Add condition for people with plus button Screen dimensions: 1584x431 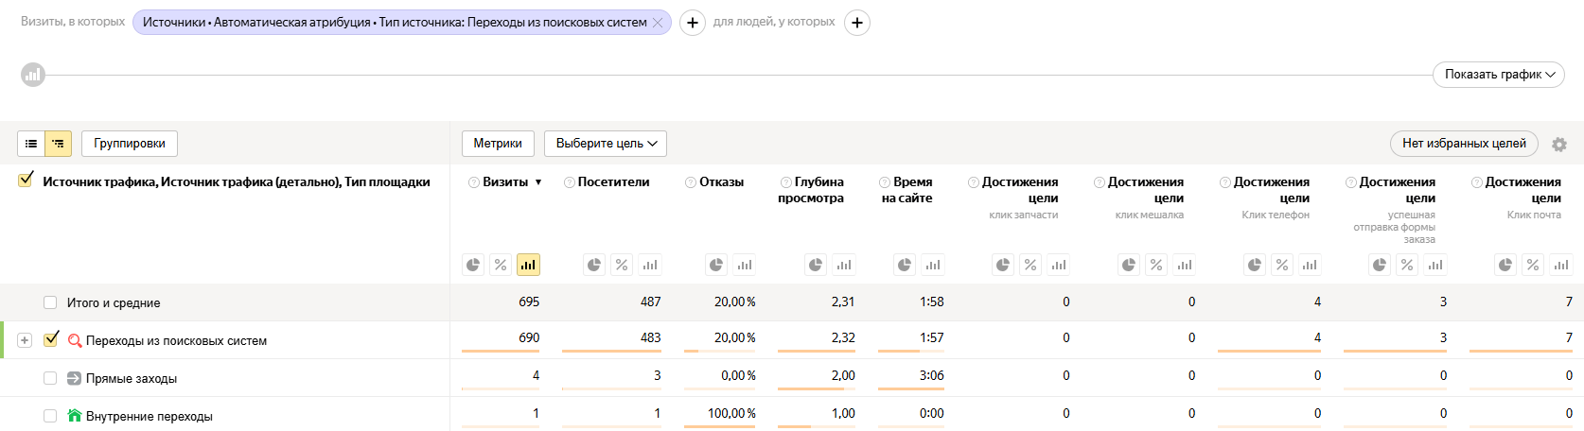[857, 23]
